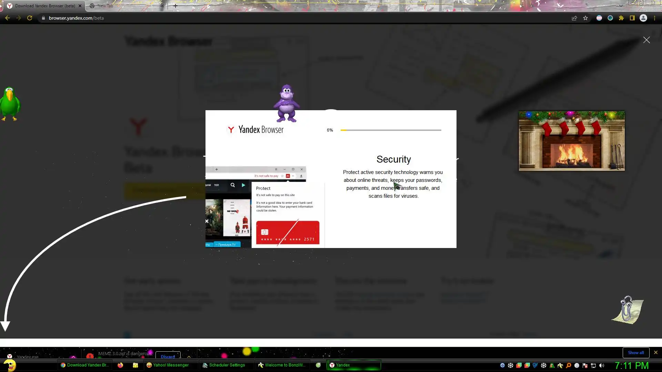Click the green parrot assistant
The height and width of the screenshot is (372, 662).
[10, 103]
